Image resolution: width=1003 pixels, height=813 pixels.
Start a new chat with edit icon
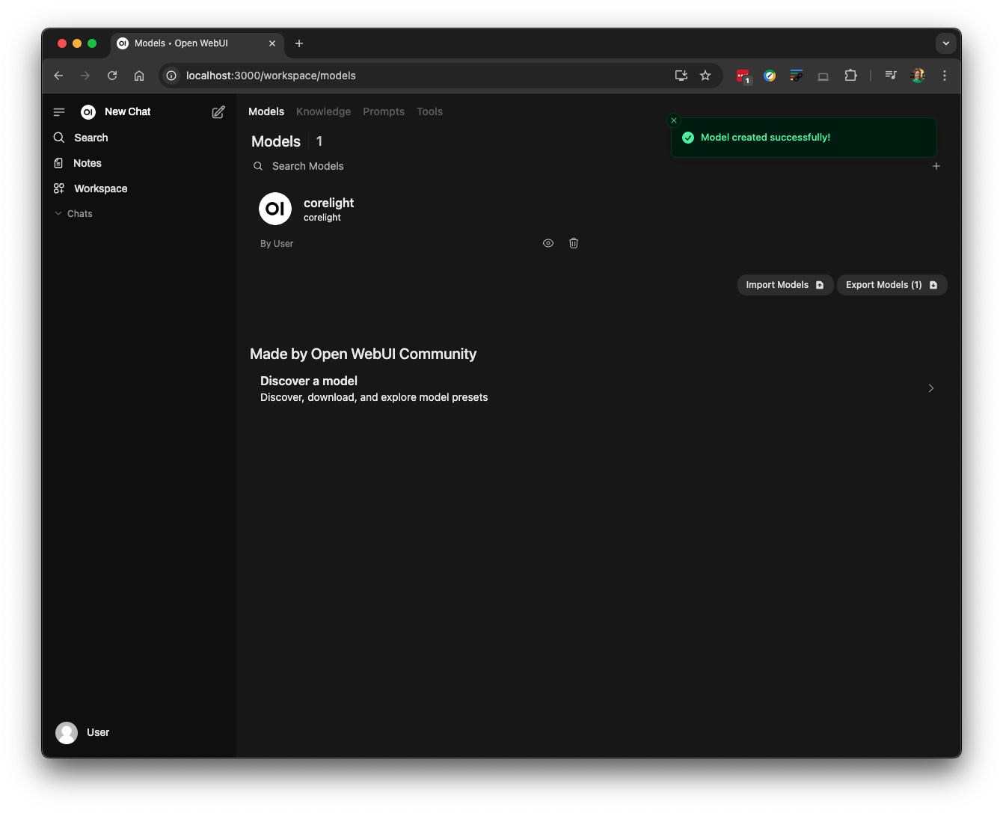(218, 112)
